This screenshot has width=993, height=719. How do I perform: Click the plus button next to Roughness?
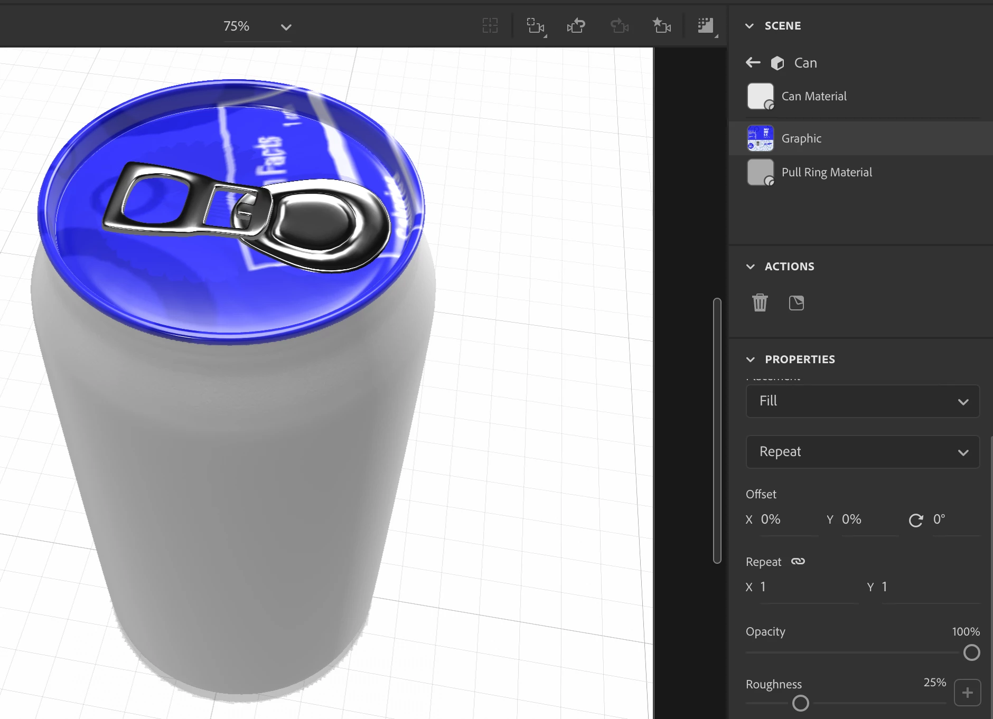pos(968,693)
